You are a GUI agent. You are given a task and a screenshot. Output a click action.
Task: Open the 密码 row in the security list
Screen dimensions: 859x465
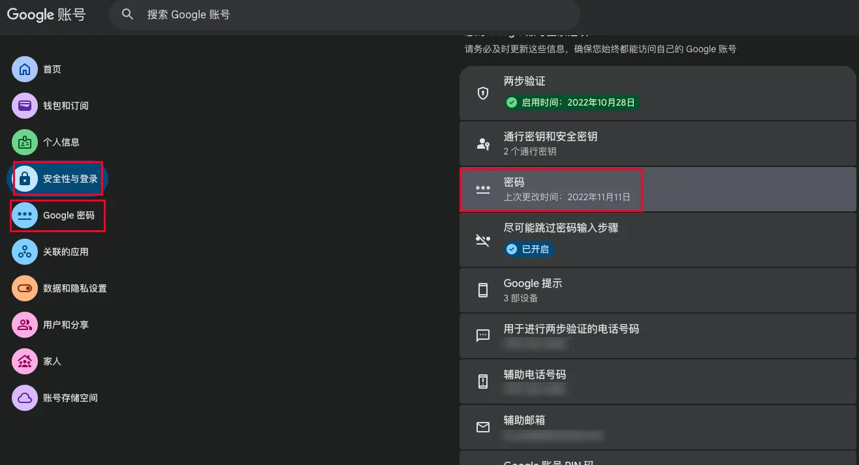coord(658,189)
